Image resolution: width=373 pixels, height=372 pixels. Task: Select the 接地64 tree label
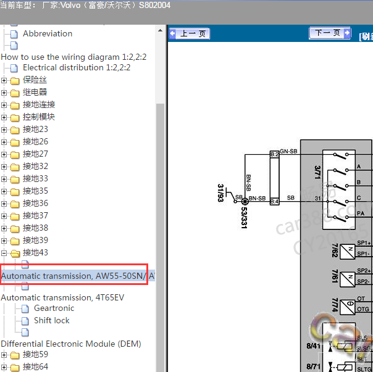click(x=35, y=367)
